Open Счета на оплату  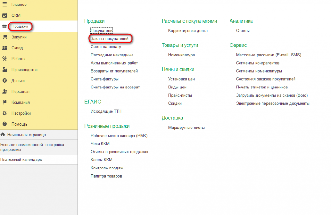tap(106, 47)
